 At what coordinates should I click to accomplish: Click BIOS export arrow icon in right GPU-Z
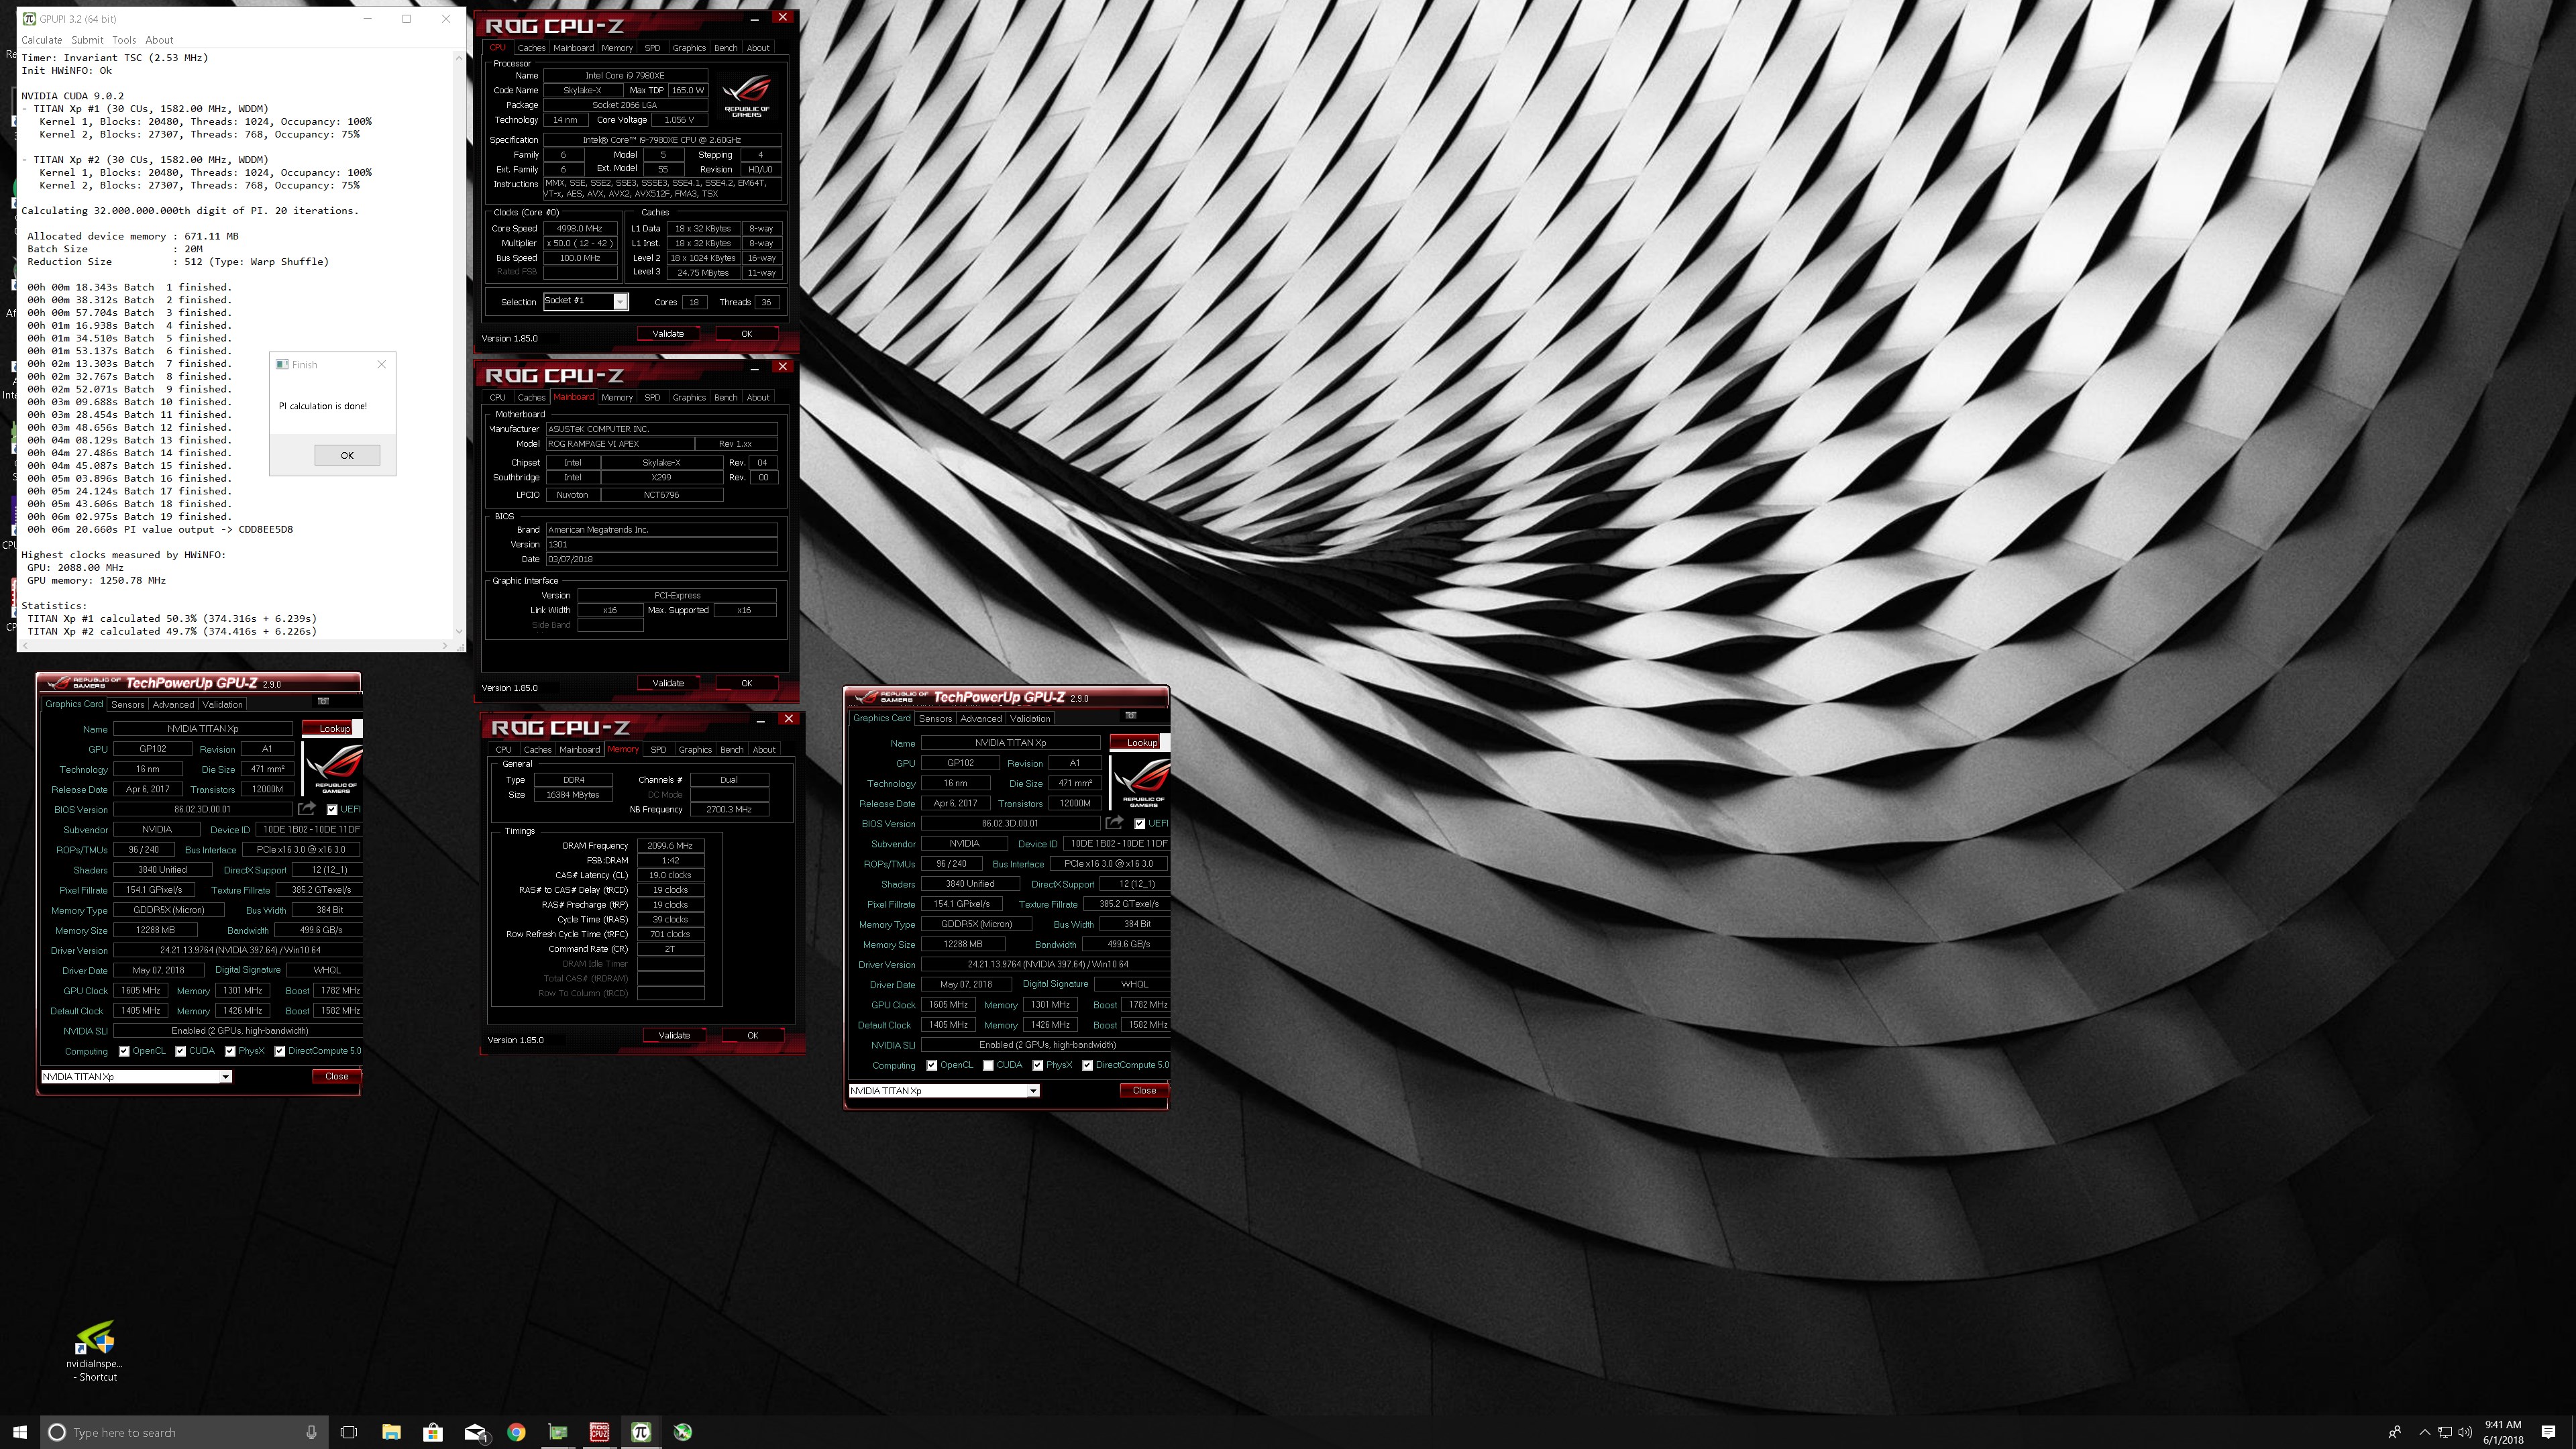(x=1114, y=822)
